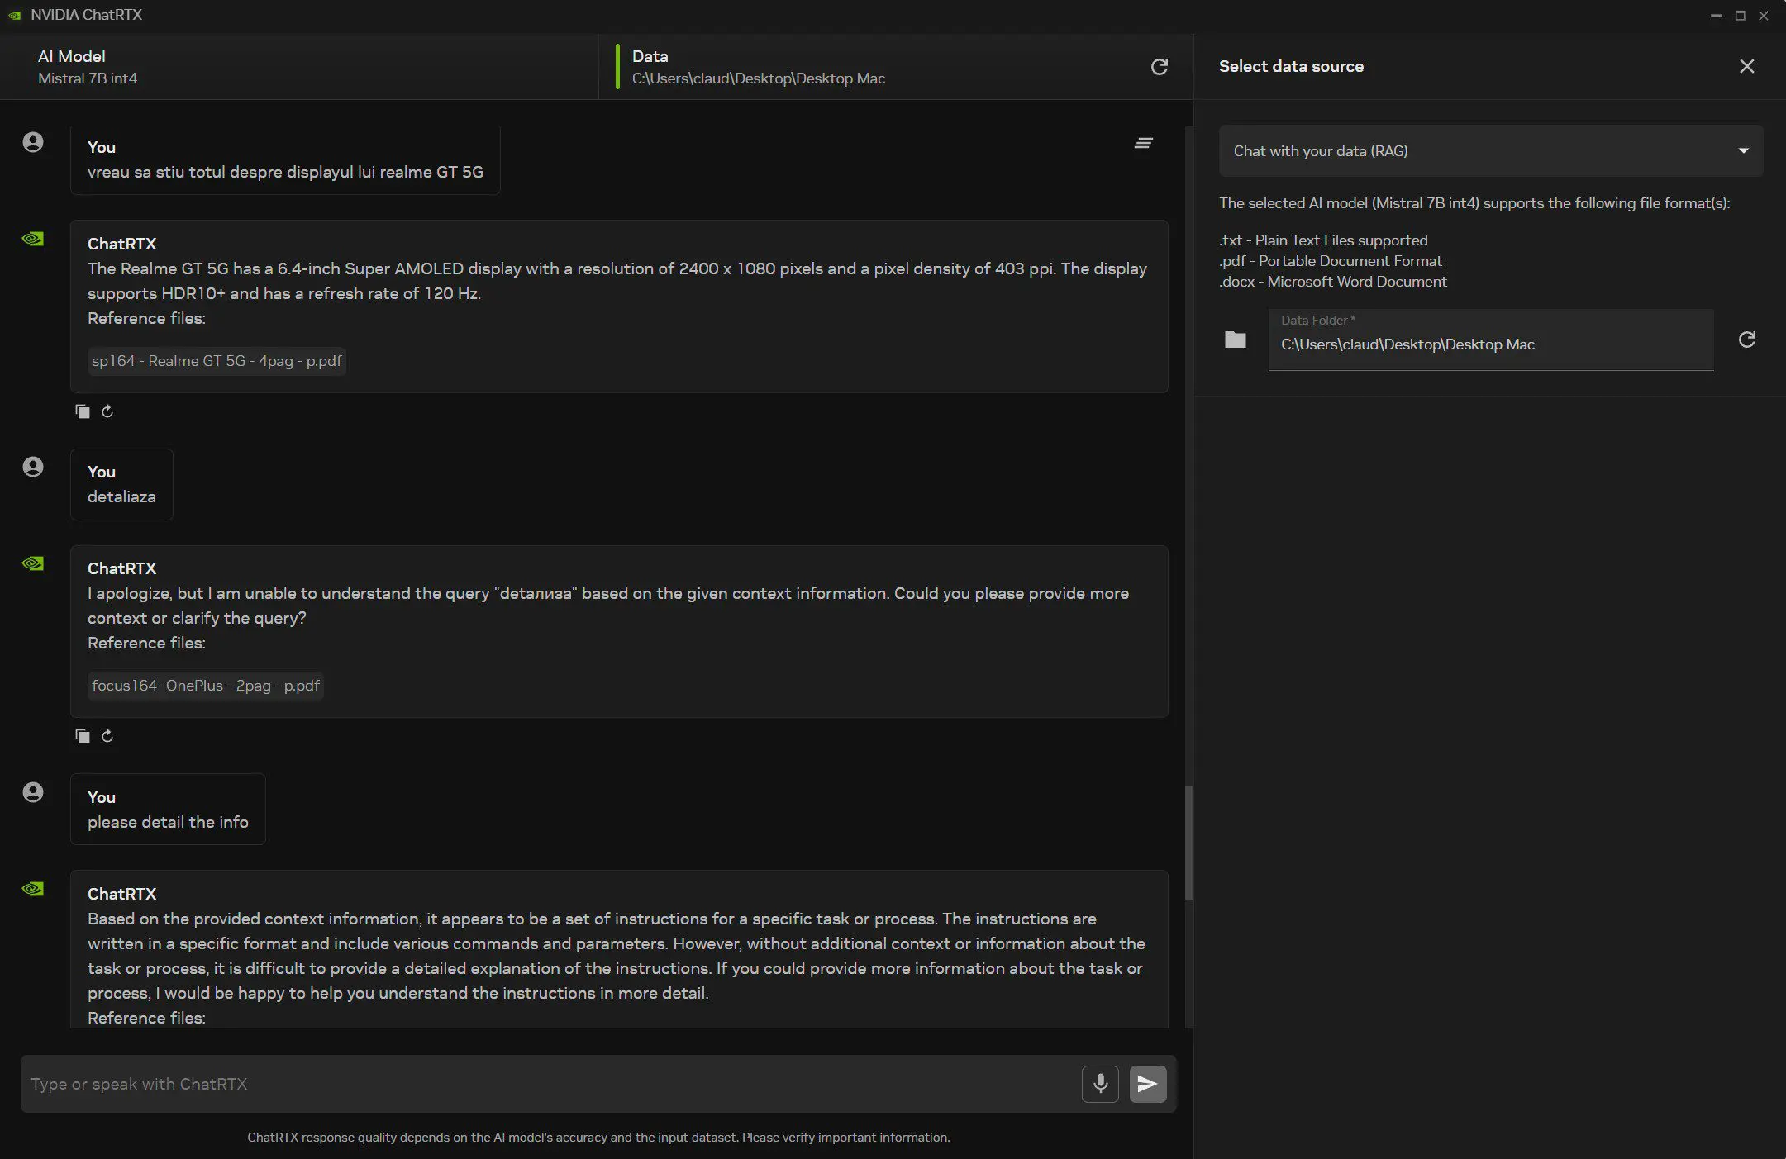Minimize the NVIDIA ChatRTX window
The width and height of the screenshot is (1786, 1159).
1717,15
